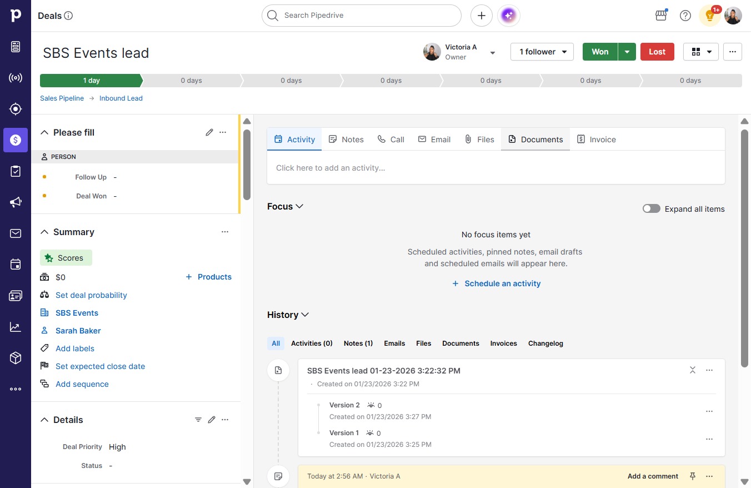This screenshot has height=488, width=751.
Task: Open the deal owner dropdown arrow
Action: coord(492,53)
